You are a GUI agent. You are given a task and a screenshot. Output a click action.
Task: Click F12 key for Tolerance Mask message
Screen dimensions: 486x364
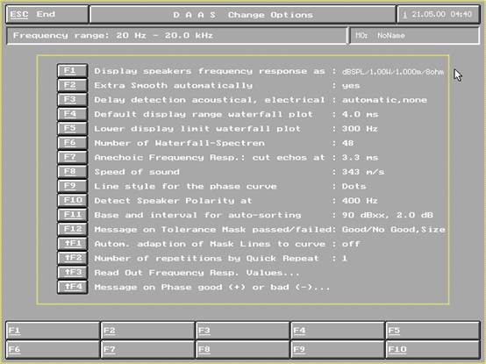coord(72,230)
